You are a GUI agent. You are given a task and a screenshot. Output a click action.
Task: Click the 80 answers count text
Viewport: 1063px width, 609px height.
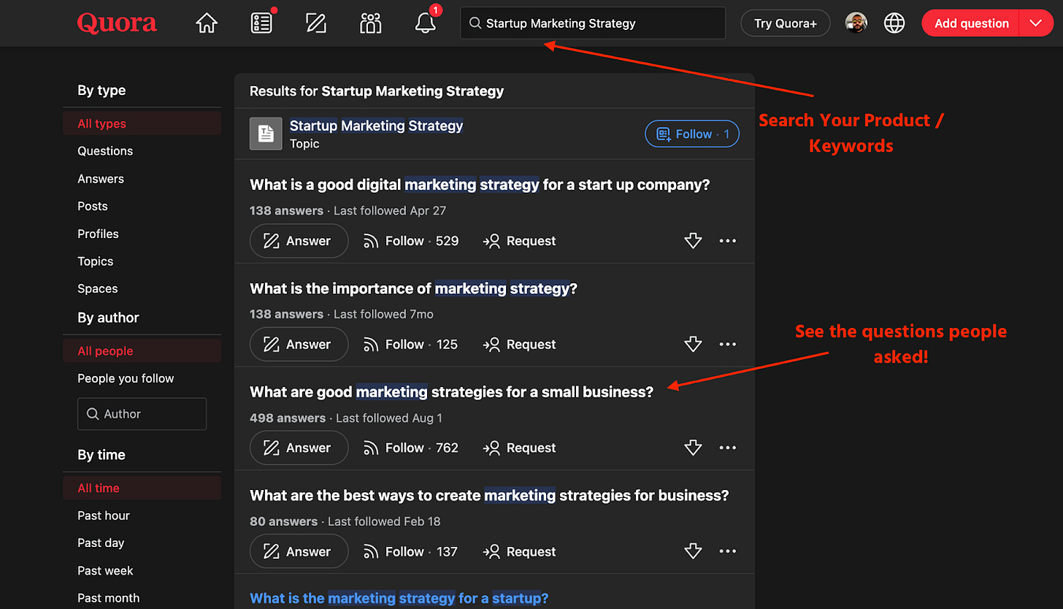tap(283, 522)
